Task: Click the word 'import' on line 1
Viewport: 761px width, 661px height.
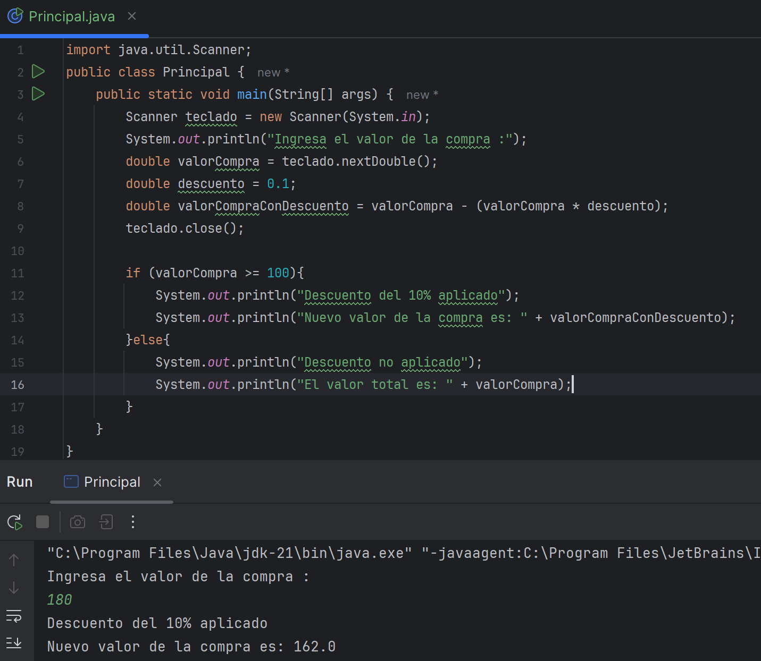Action: [x=88, y=49]
